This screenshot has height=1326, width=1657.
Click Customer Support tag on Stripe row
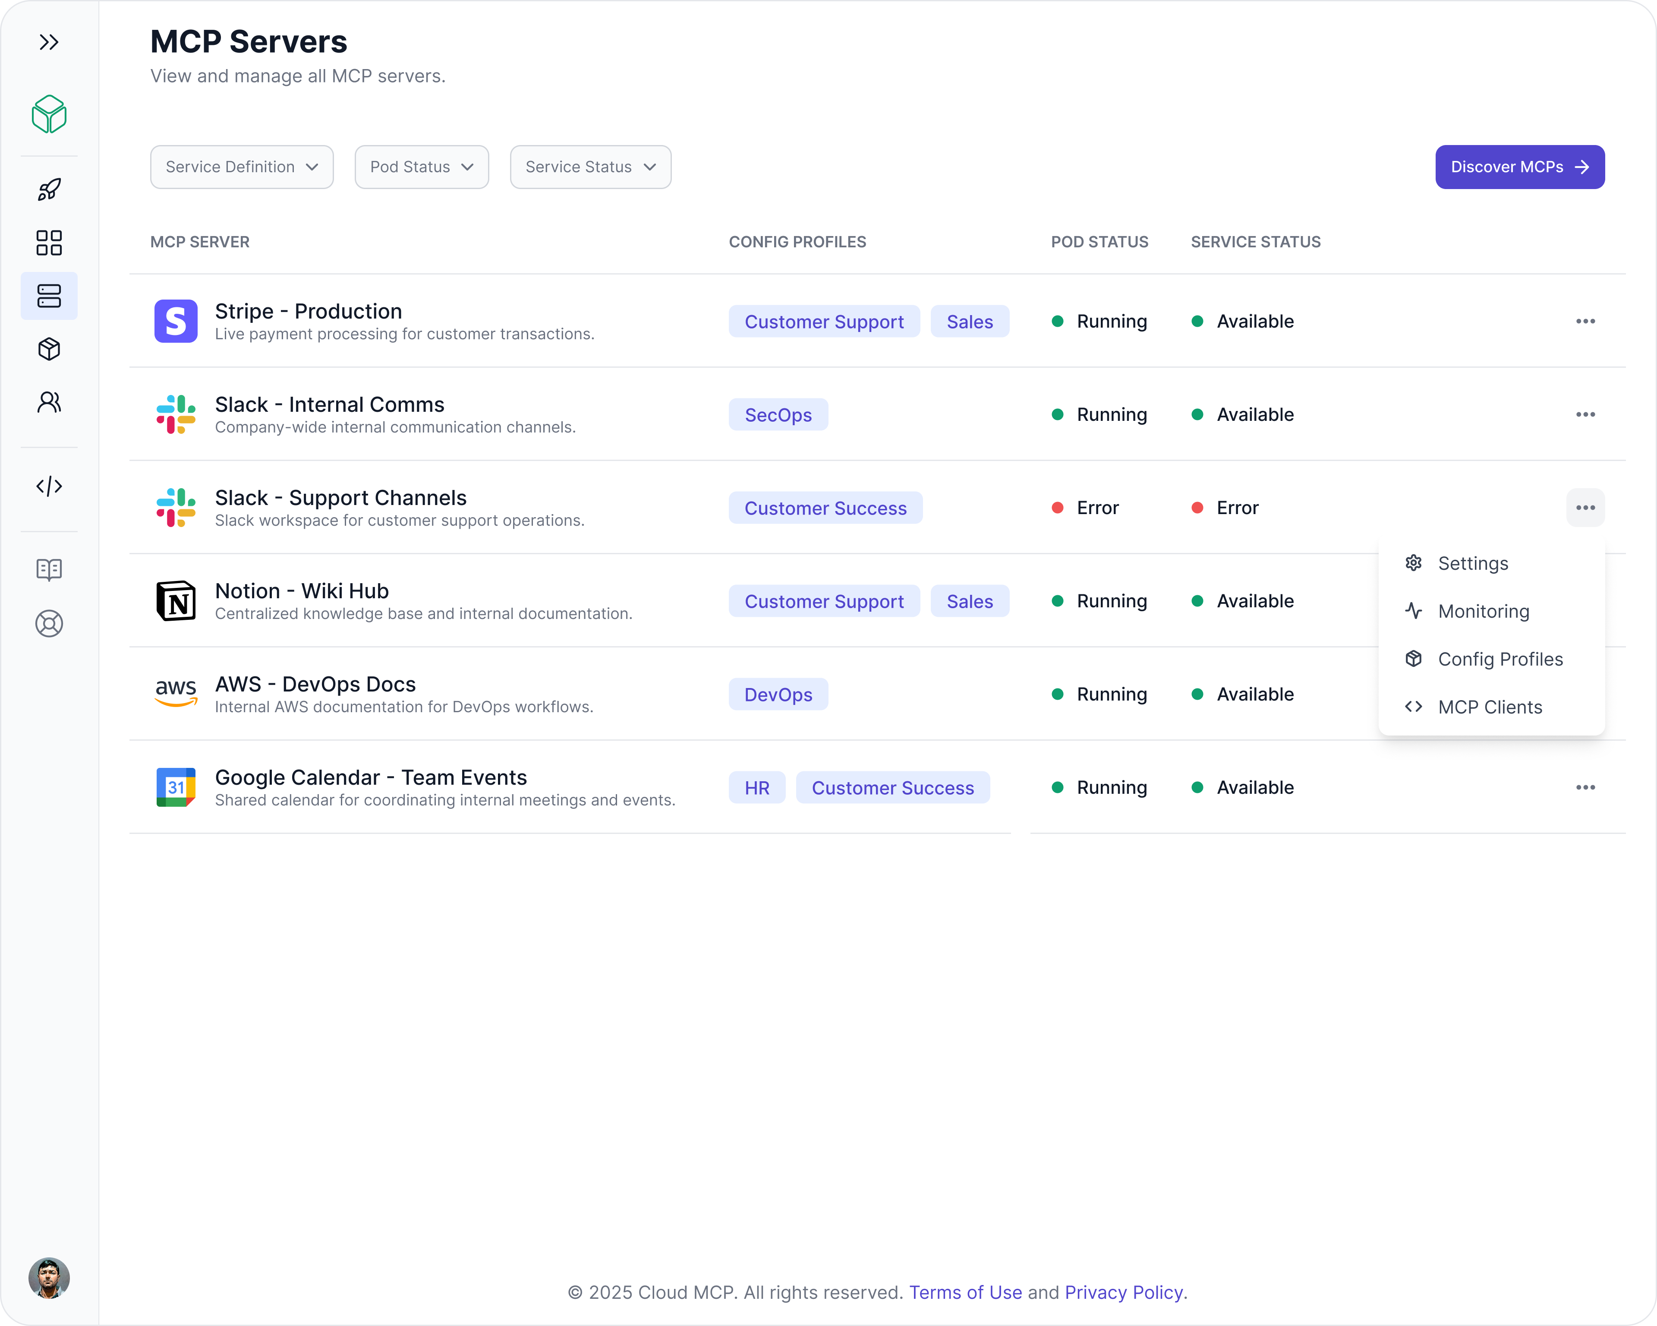(x=824, y=321)
